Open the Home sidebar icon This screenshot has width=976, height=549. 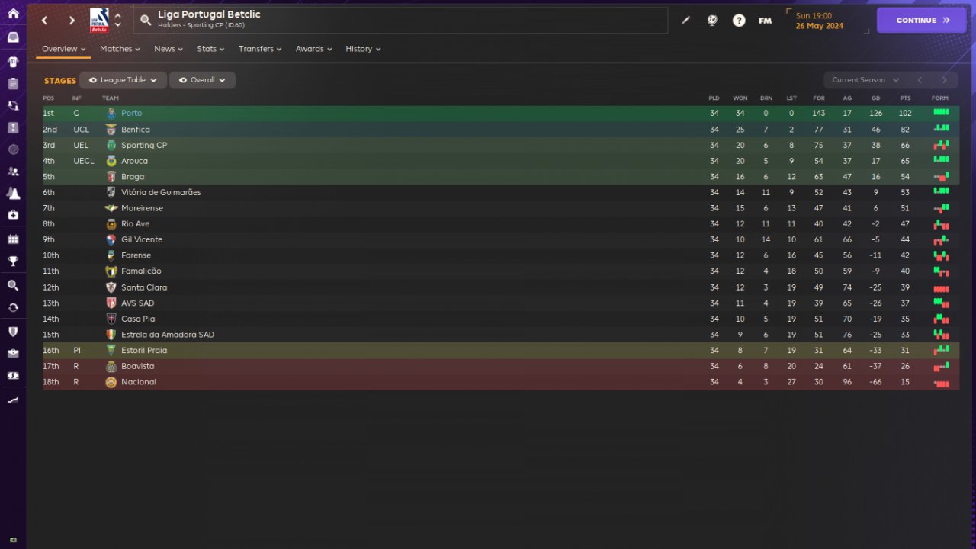13,13
